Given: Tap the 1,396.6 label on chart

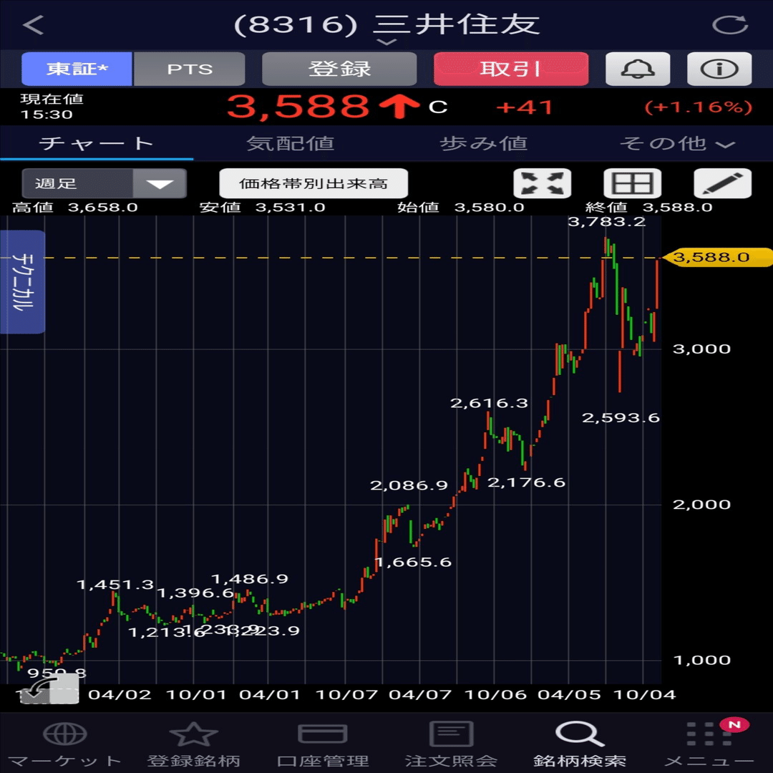Looking at the screenshot, I should [195, 593].
